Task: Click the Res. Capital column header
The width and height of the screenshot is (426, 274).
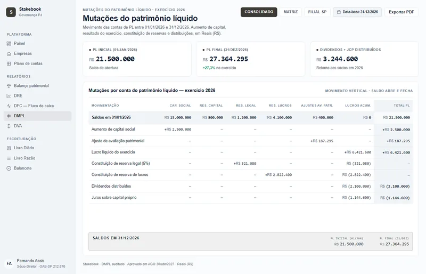Action: 211,106
